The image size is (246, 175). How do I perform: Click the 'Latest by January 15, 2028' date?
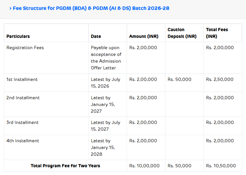pos(103,147)
